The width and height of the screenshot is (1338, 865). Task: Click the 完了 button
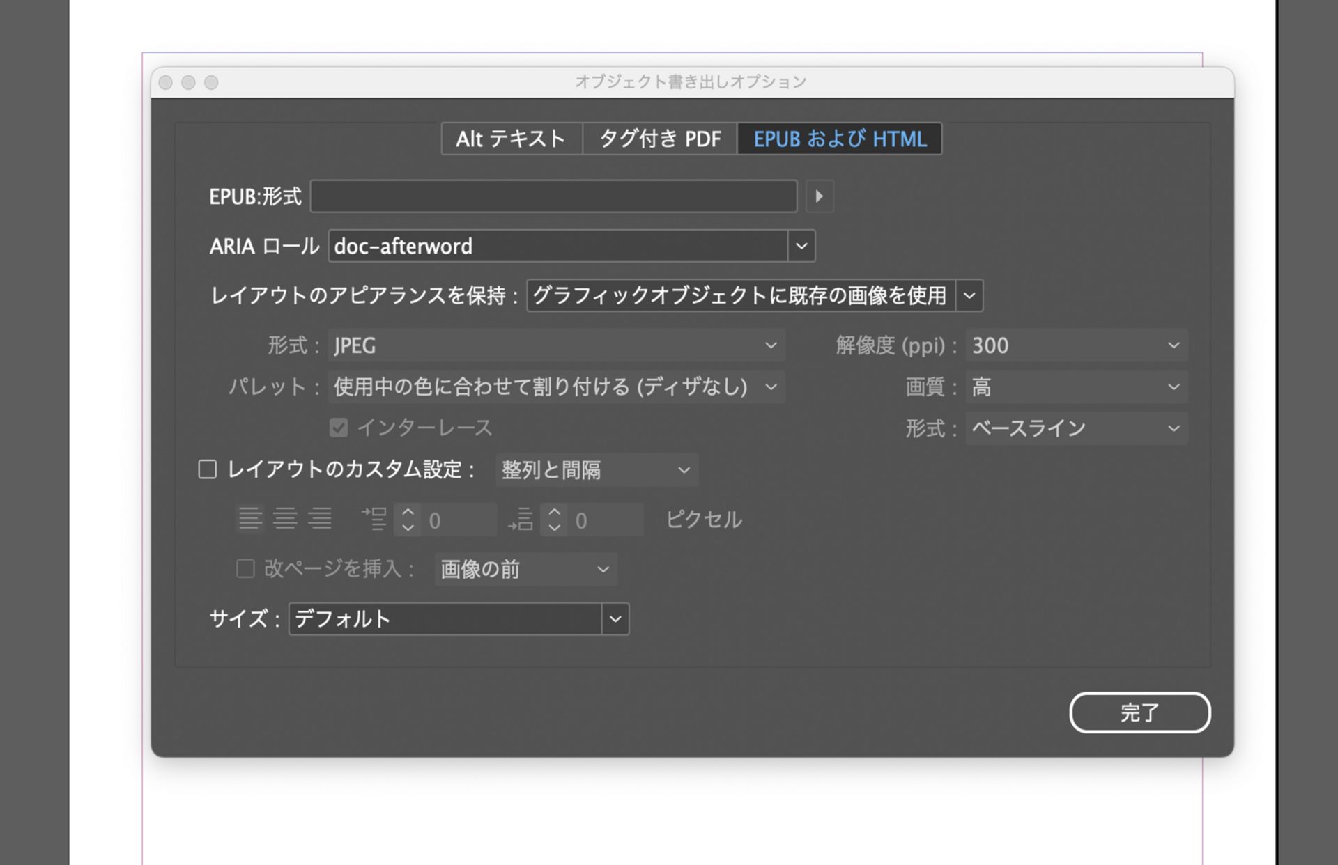pyautogui.click(x=1140, y=712)
